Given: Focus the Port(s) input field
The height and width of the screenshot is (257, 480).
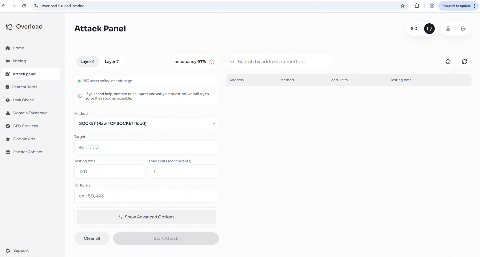Looking at the screenshot, I should tap(146, 196).
